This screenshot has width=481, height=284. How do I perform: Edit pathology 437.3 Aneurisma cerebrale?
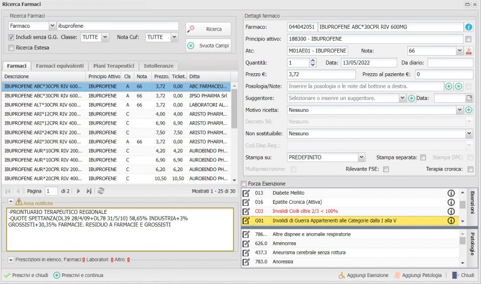(246, 253)
